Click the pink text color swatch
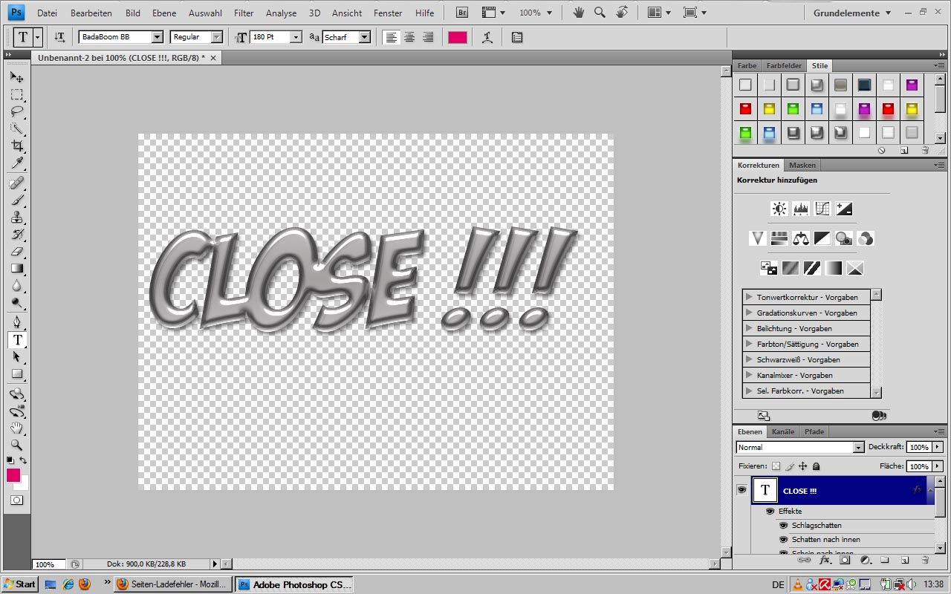This screenshot has width=951, height=594. click(458, 37)
